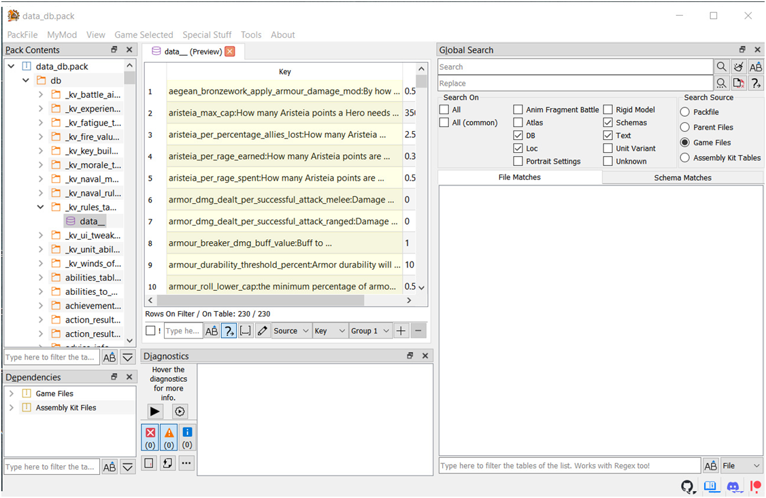Enable the All (common) checkbox
Screen dimensions: 766x498
tap(444, 122)
